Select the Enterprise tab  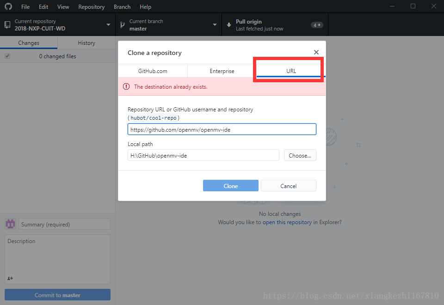[x=222, y=71]
